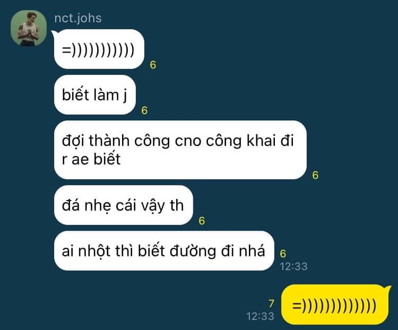Tap the word "biết" in the second line "r ae biết"

point(107,159)
